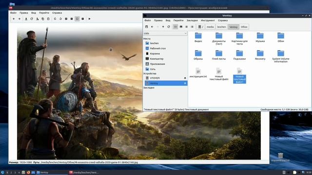Viewport: 312px width, 175px height.
Task: Switch file manager to detailed list view
Action: (x=192, y=27)
